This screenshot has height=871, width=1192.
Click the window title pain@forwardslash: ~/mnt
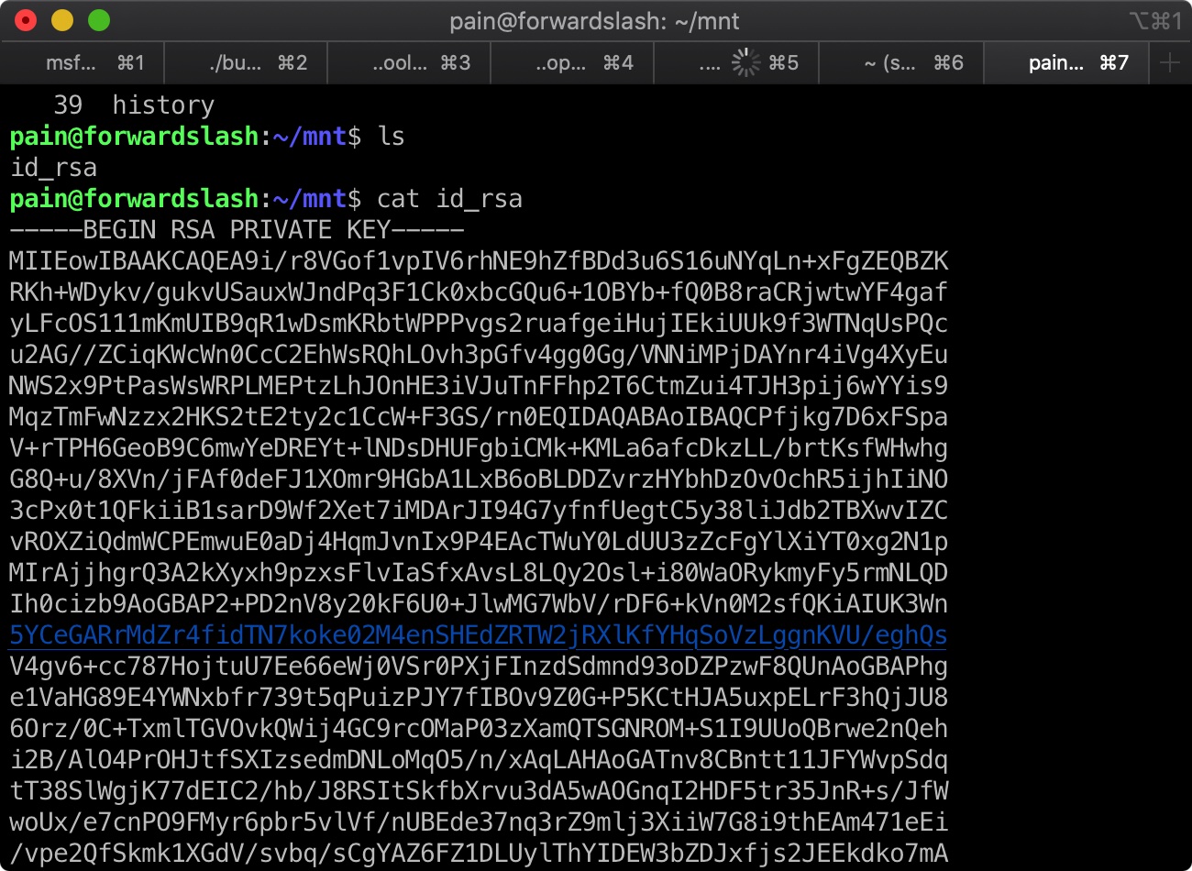coord(594,21)
